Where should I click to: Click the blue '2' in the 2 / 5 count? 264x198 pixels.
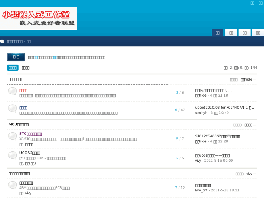tap(177, 158)
